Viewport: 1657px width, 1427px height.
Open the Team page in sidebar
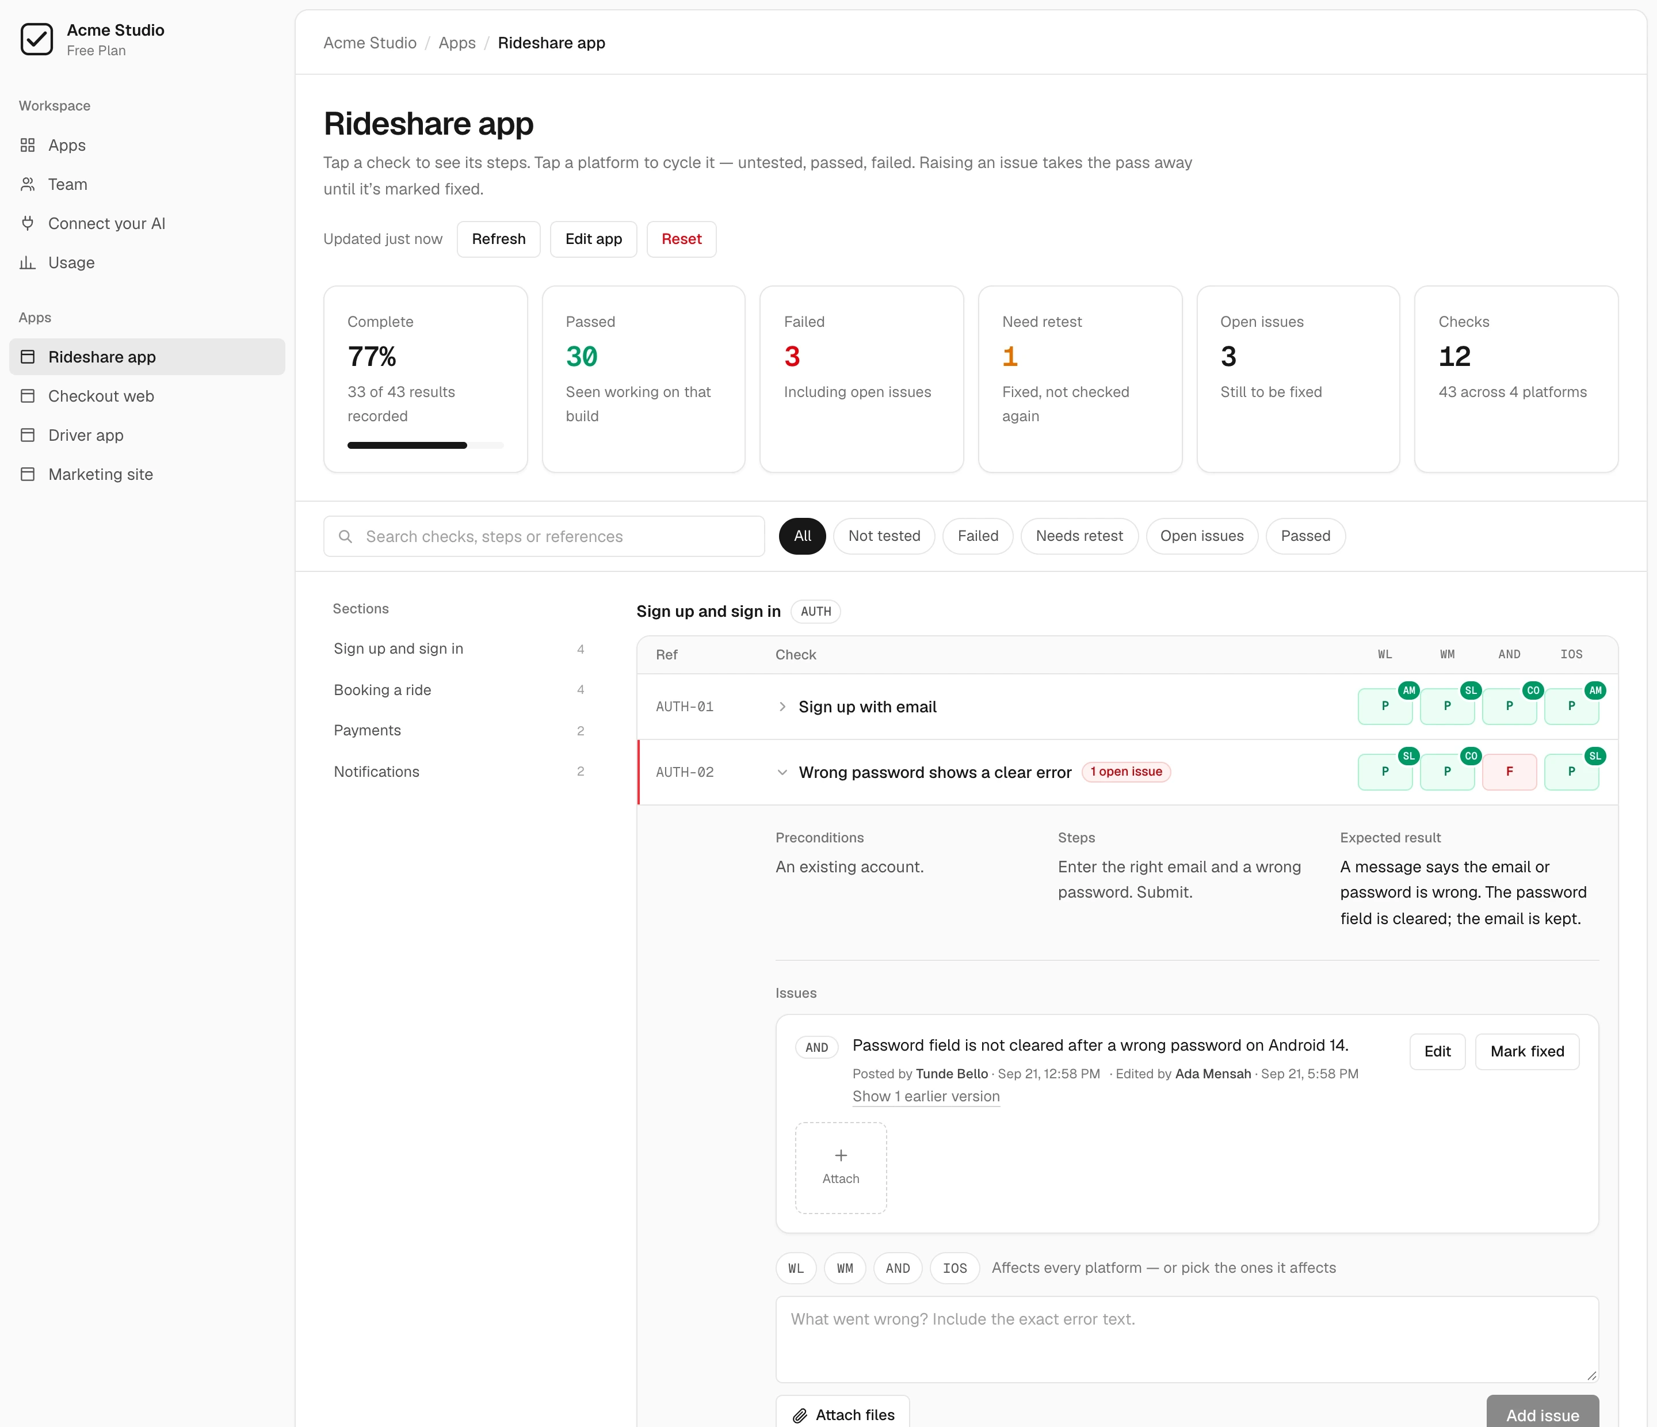coord(146,184)
